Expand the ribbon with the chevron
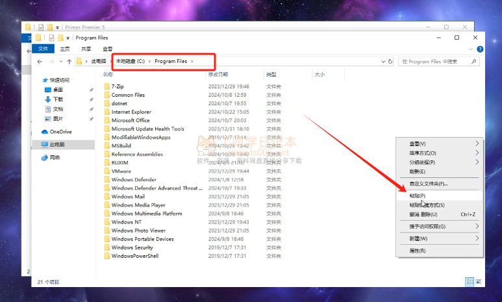This screenshot has width=502, height=302. pyautogui.click(x=471, y=49)
